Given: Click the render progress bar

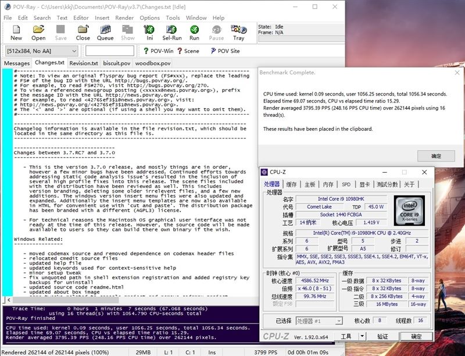Looking at the screenshot, I should (x=301, y=39).
